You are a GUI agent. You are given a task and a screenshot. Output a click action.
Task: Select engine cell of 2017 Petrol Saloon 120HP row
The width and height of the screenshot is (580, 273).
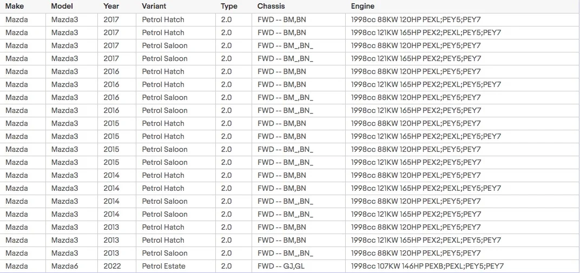[x=463, y=45]
